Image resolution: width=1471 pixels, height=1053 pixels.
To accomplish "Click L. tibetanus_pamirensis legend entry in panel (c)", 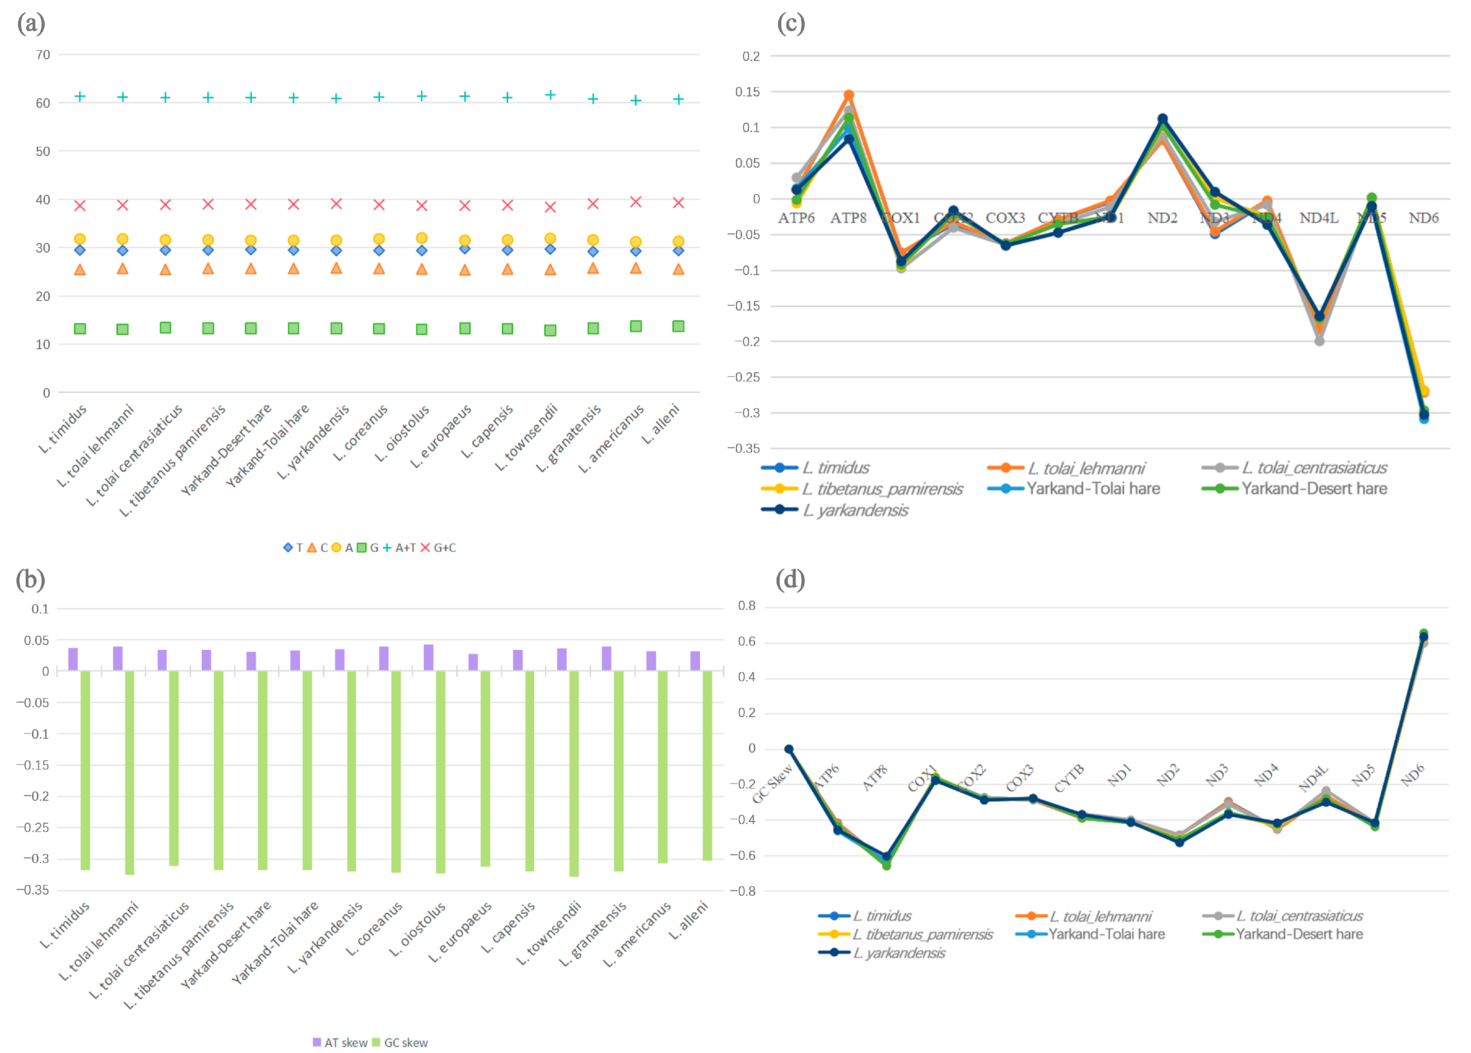I will [862, 489].
